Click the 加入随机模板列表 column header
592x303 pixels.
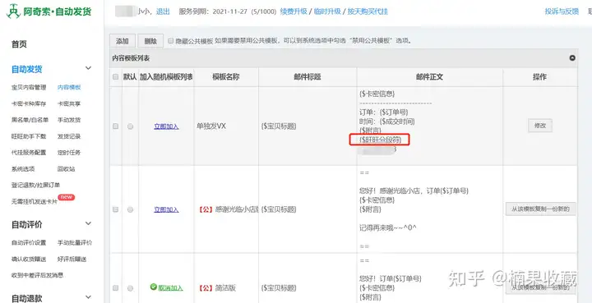click(x=166, y=77)
